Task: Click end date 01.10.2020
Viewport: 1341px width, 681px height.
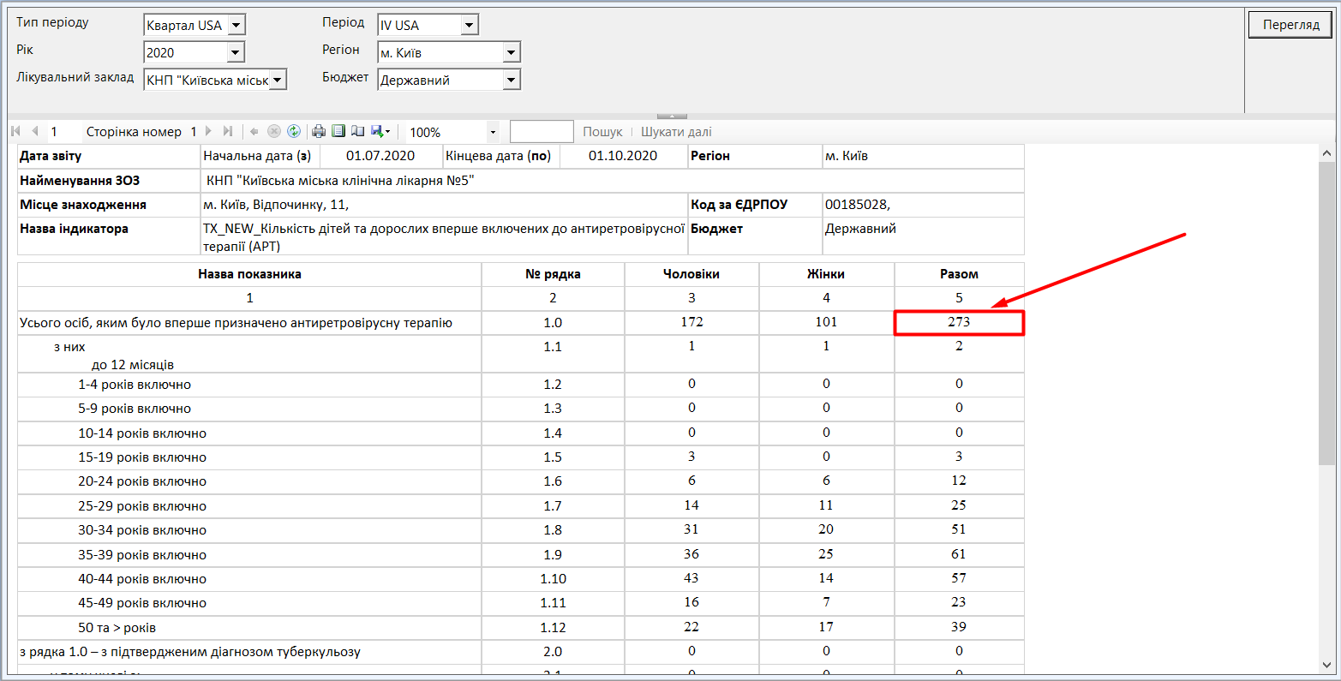Action: click(x=623, y=156)
